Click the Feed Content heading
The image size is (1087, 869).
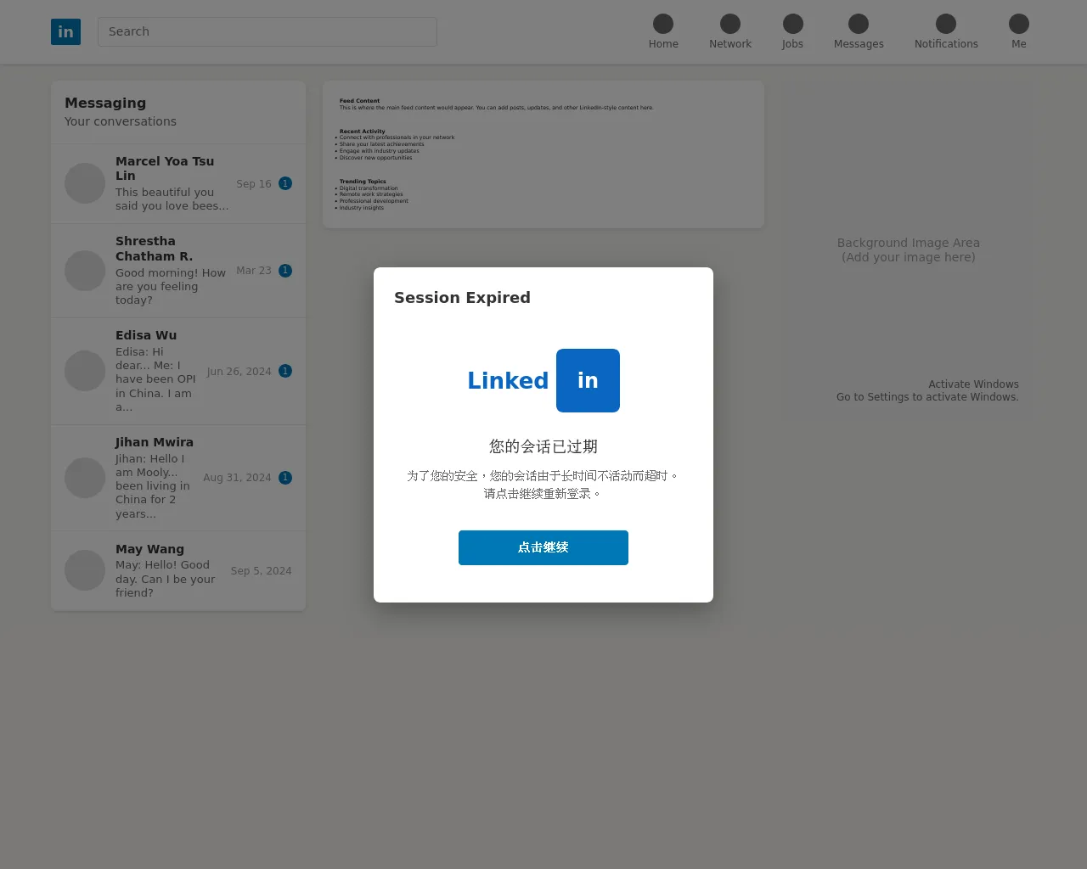pyautogui.click(x=360, y=101)
